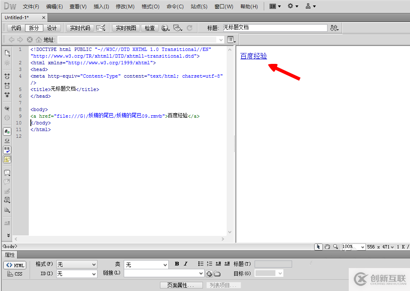The height and width of the screenshot is (291, 410).
Task: Toggle the 实时代码 button
Action: 80,28
